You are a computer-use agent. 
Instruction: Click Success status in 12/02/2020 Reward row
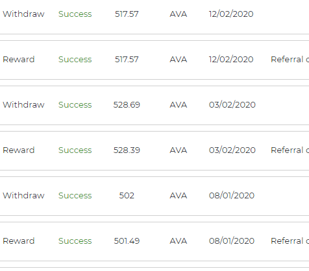tap(75, 60)
